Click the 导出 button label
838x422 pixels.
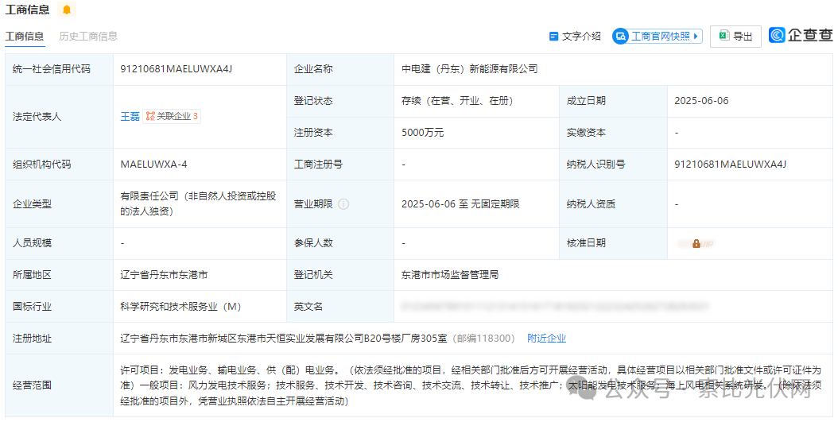743,37
